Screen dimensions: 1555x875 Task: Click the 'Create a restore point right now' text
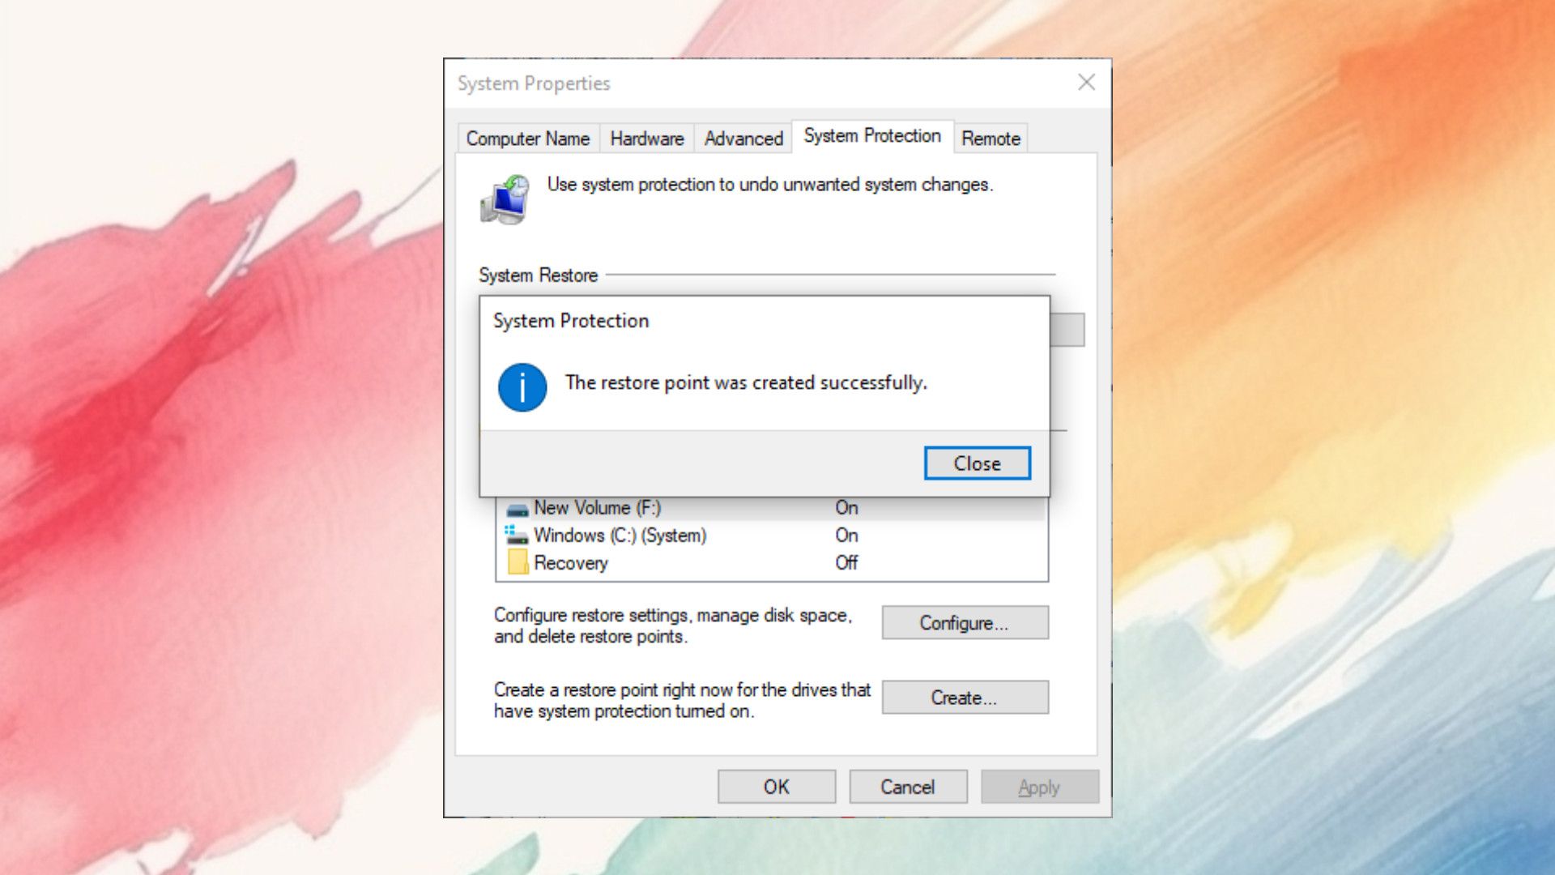tap(682, 701)
